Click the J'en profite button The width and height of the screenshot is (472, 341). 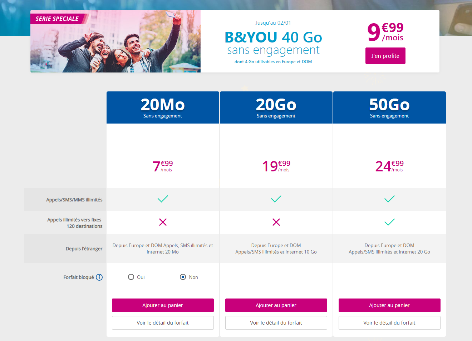pos(385,56)
